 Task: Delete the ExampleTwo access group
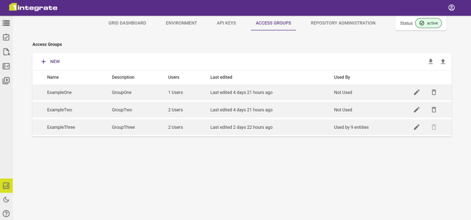tap(434, 110)
